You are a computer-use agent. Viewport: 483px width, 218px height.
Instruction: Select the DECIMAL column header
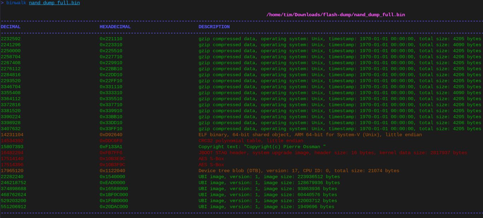point(10,26)
